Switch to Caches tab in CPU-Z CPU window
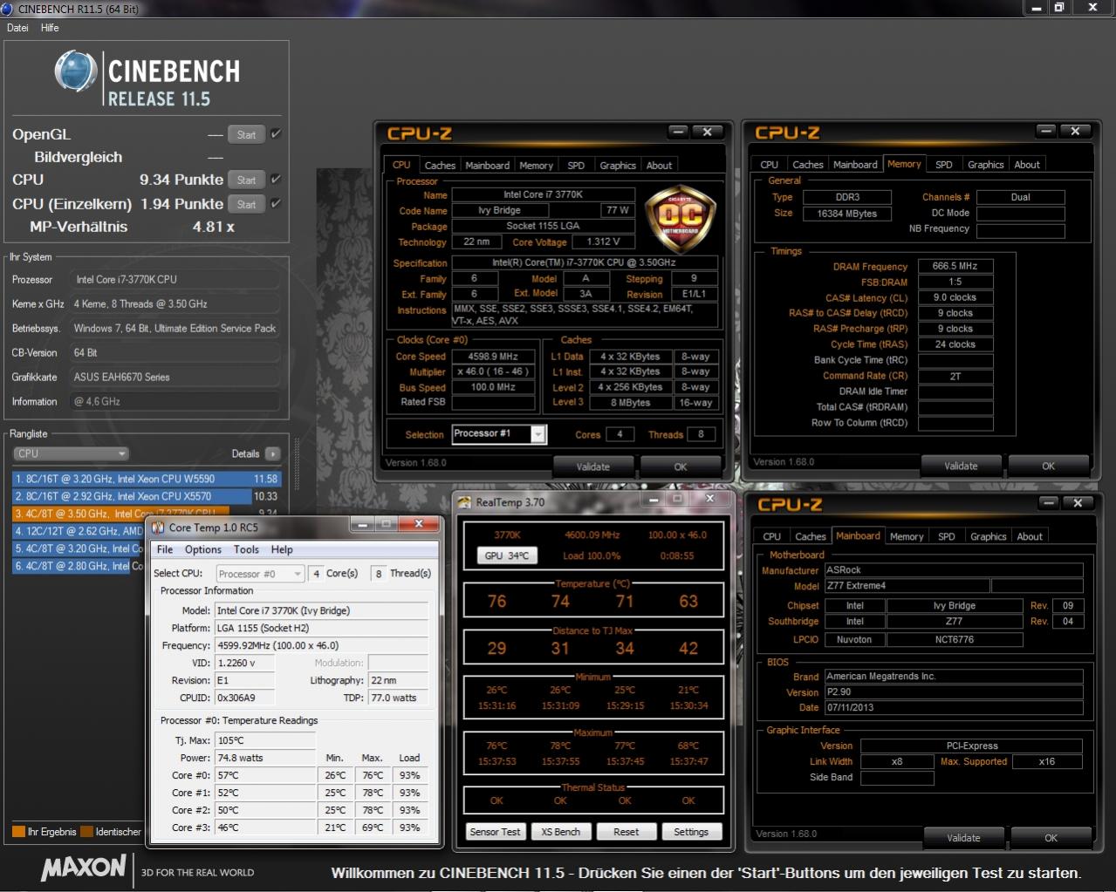1116x892 pixels. coord(440,166)
